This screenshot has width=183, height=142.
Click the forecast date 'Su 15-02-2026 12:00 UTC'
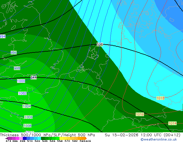pyautogui.click(x=134, y=135)
